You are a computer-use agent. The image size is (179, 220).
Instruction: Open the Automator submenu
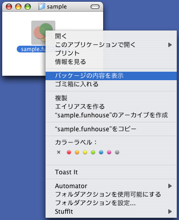111,186
